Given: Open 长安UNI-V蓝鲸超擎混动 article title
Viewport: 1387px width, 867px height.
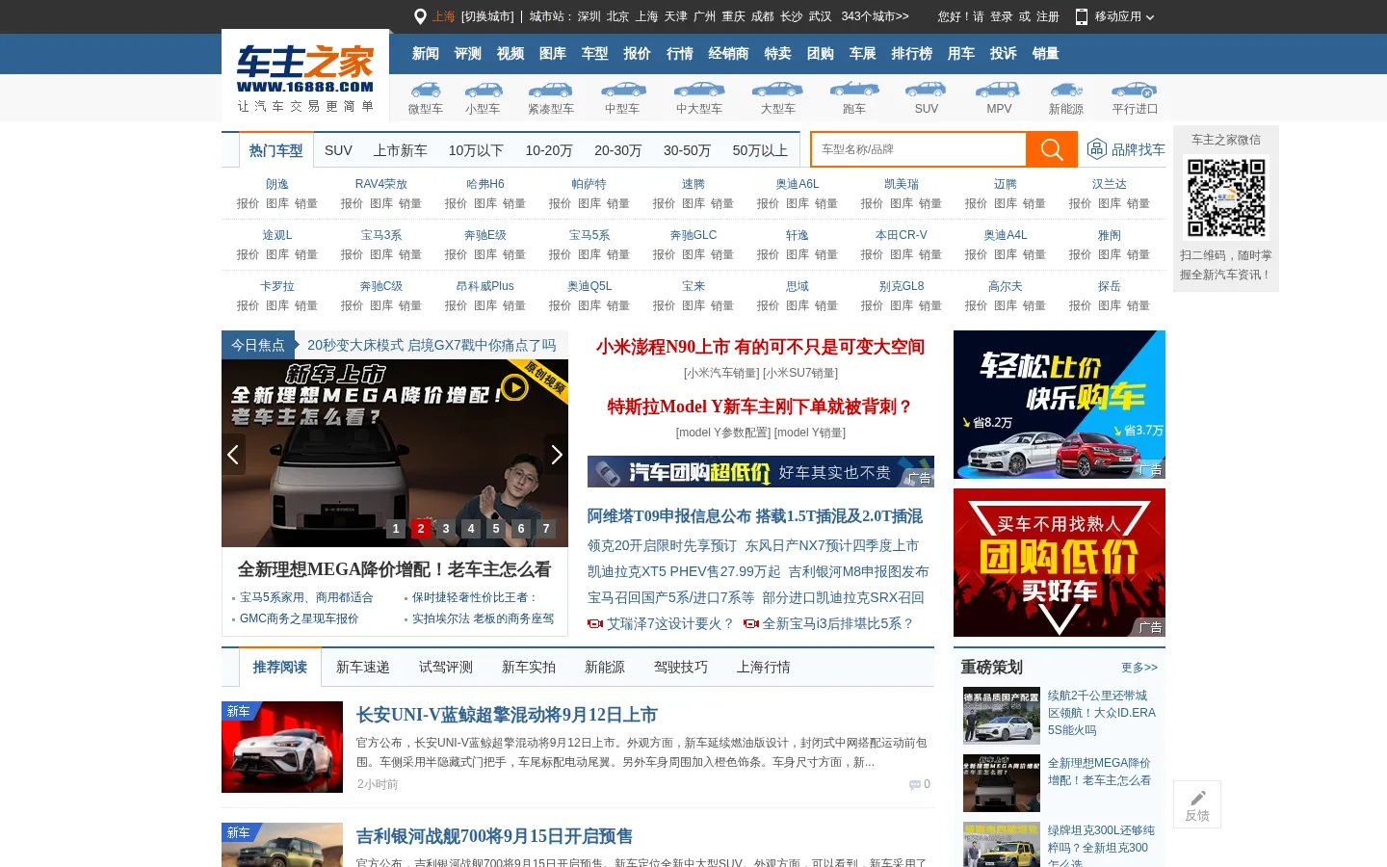Looking at the screenshot, I should 507,715.
